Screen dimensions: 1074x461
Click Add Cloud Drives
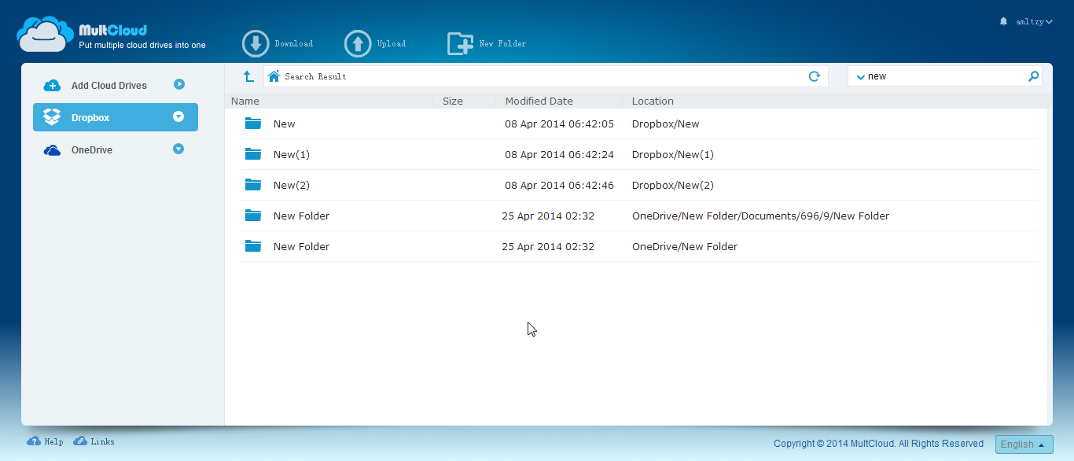pos(109,85)
